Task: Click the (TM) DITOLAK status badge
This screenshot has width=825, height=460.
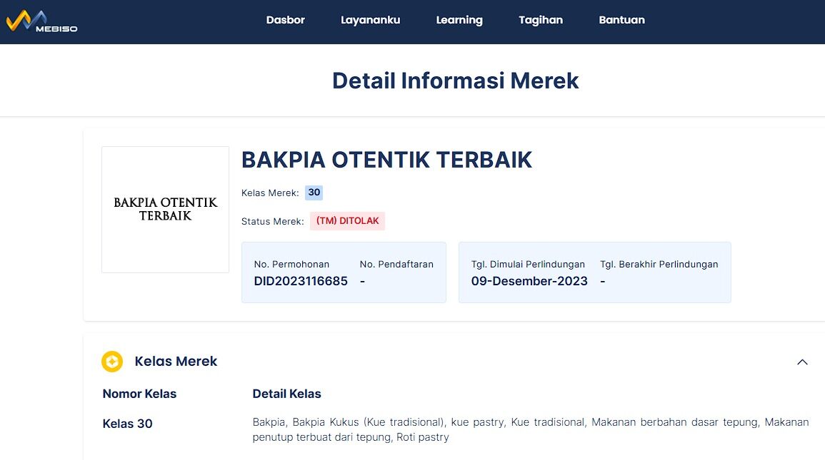Action: click(x=347, y=221)
